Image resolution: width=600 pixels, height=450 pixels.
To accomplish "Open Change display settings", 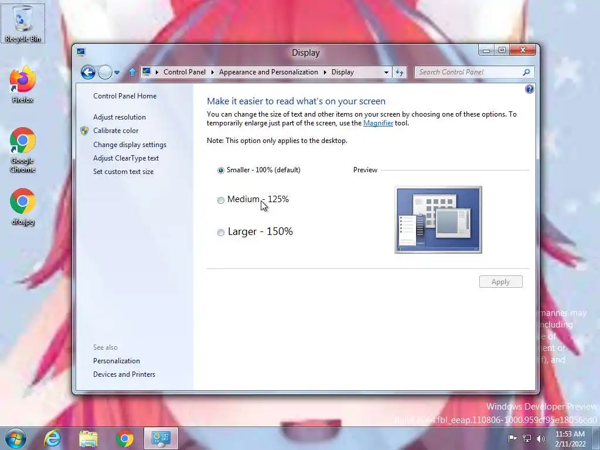I will 129,145.
